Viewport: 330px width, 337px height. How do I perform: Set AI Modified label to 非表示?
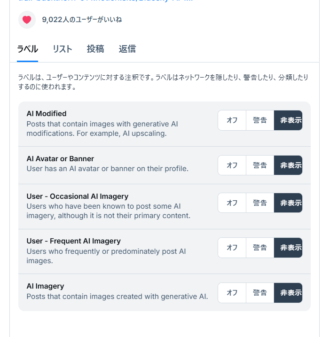point(288,120)
